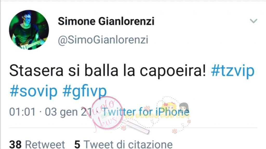Open the #gfivp hashtag
The height and width of the screenshot is (149, 266).
84,92
